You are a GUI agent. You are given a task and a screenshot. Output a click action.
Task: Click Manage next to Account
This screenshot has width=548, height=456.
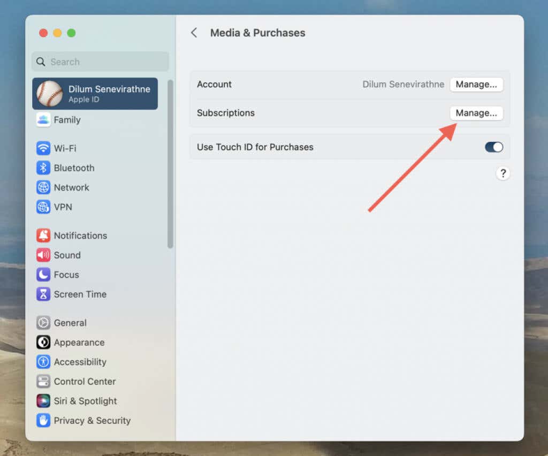(476, 84)
